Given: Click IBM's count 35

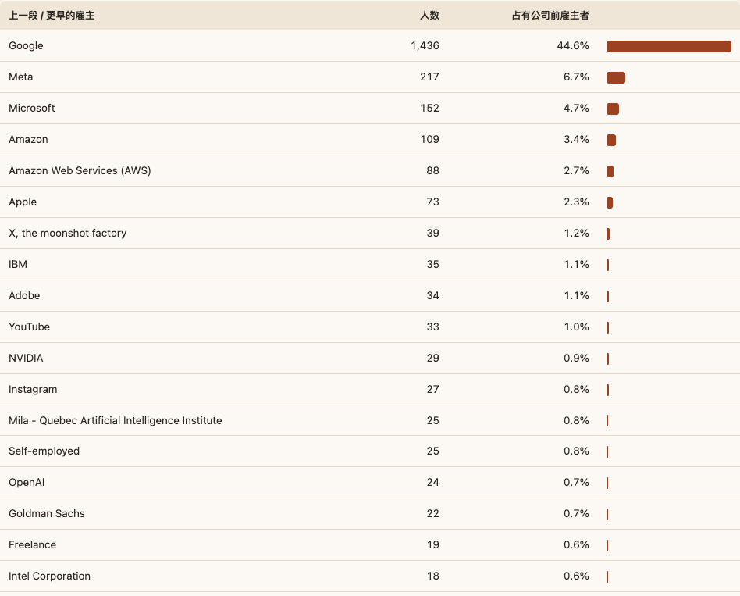Looking at the screenshot, I should click(x=432, y=264).
